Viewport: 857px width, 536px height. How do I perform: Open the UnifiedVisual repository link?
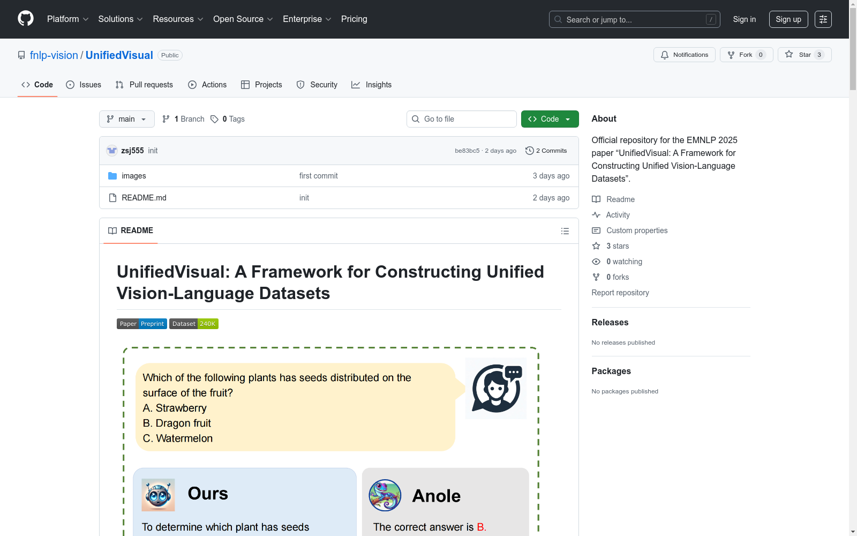coord(119,55)
